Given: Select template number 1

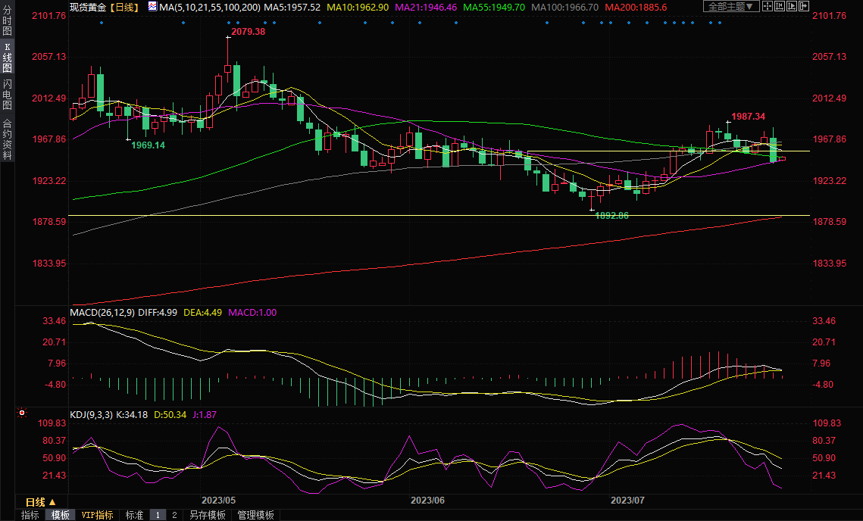Looking at the screenshot, I should 158,515.
